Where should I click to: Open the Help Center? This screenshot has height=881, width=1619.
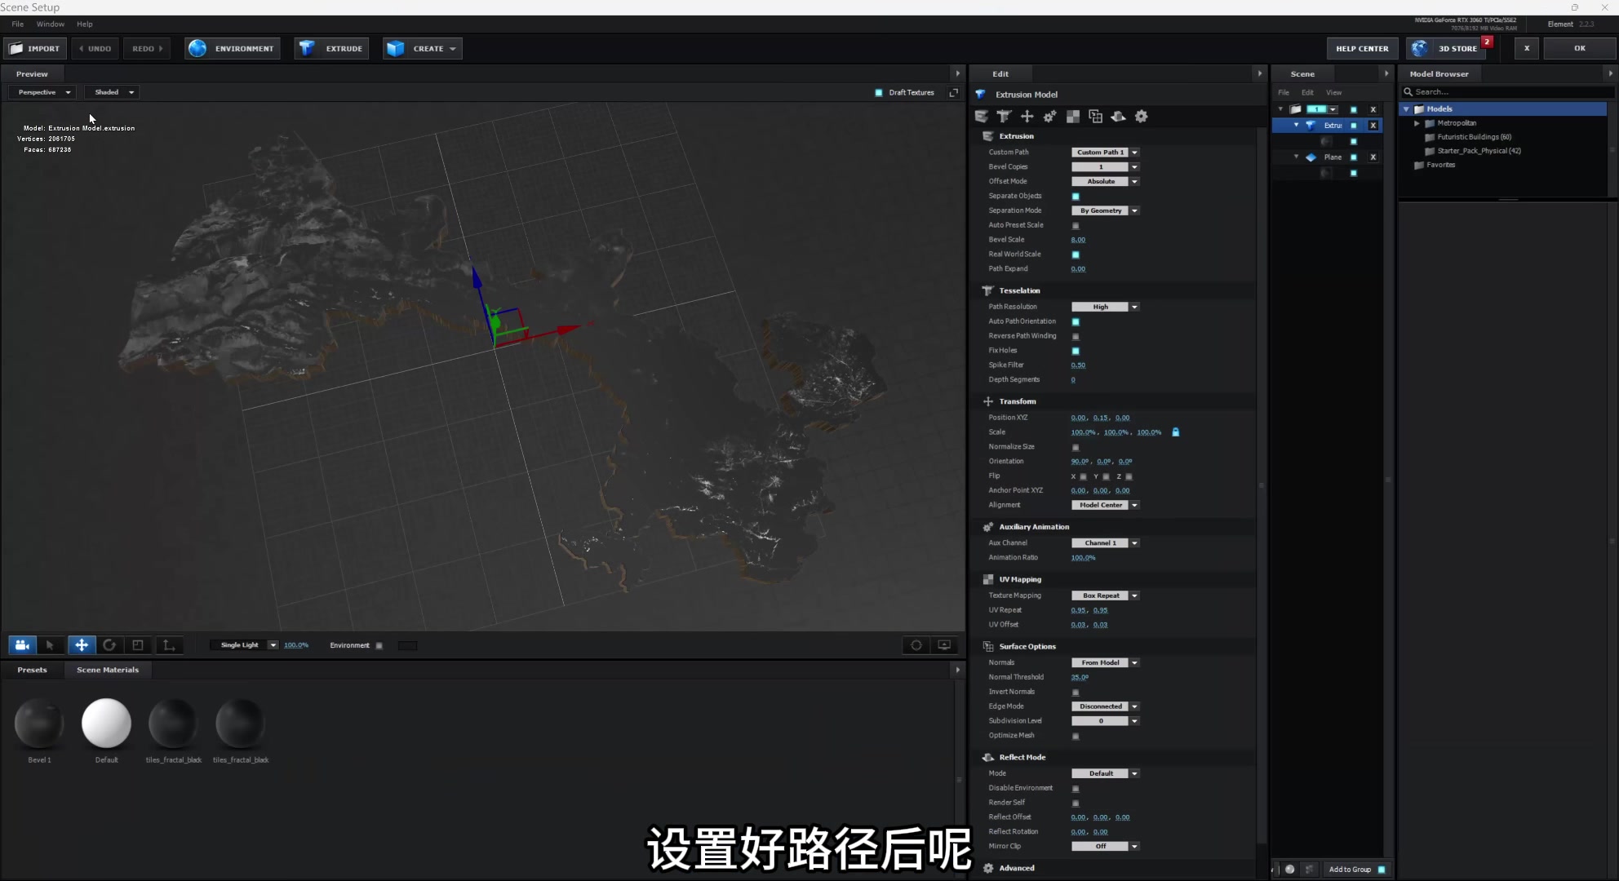pos(1361,48)
